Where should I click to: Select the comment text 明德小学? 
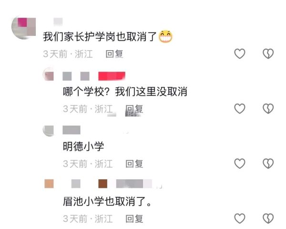click(x=83, y=146)
